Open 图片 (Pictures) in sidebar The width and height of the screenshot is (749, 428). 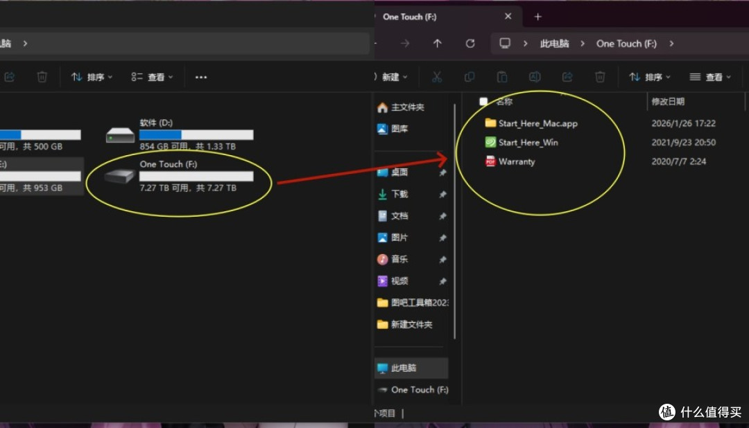[393, 238]
